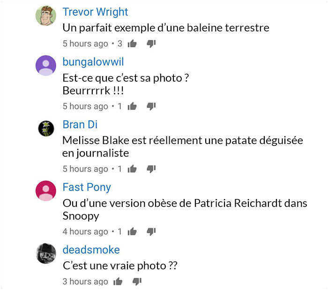Give thumbs up to Fast Pony's comment
Screen dimensions: 328x290
132,231
